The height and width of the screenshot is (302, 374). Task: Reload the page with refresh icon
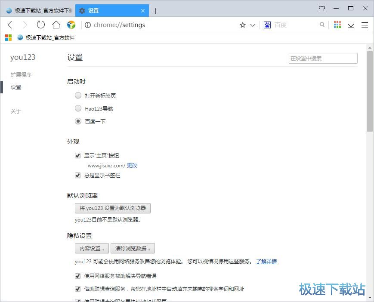coord(41,25)
